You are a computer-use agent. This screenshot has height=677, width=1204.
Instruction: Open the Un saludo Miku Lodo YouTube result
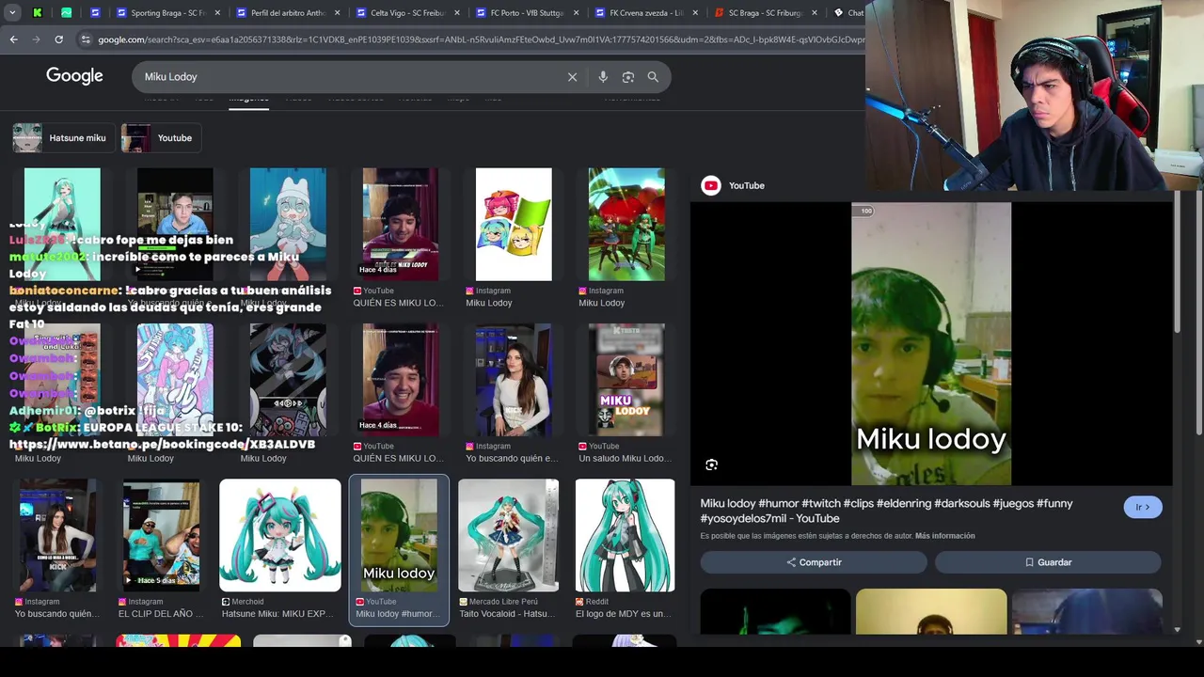click(x=626, y=380)
